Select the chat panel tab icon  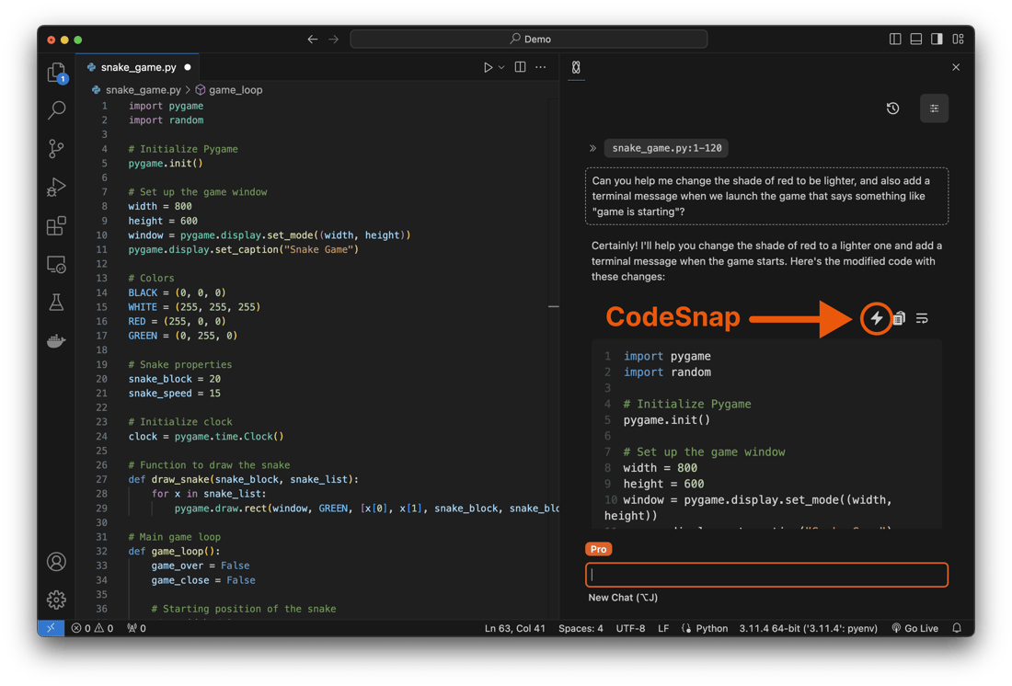pyautogui.click(x=576, y=67)
